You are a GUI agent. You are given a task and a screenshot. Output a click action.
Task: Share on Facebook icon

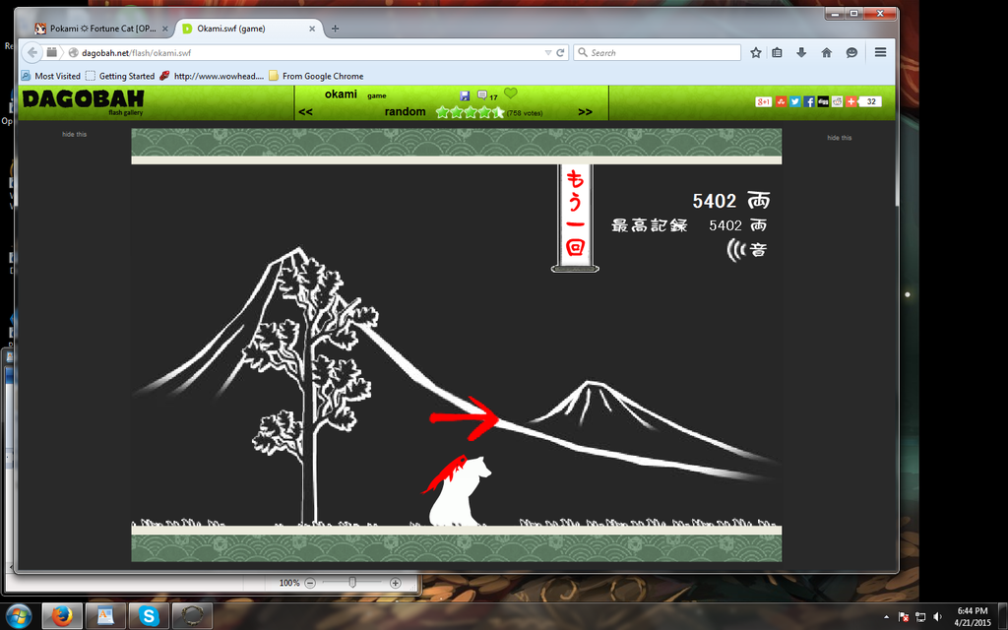tap(809, 101)
